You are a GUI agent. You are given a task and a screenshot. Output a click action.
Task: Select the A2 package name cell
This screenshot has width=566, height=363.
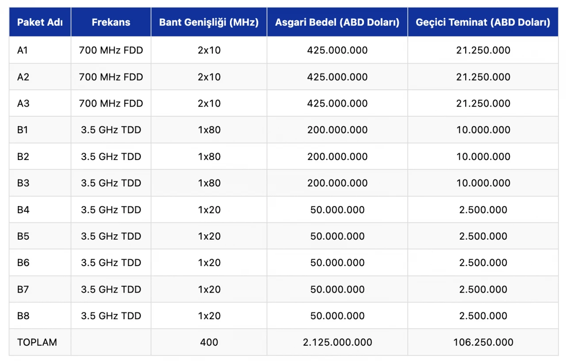point(23,77)
